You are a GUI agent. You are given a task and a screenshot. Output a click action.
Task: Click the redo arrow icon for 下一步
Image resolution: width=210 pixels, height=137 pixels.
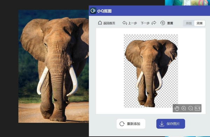click(154, 23)
